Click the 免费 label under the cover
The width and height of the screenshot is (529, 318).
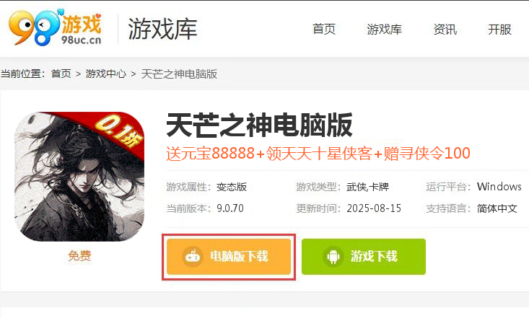79,255
